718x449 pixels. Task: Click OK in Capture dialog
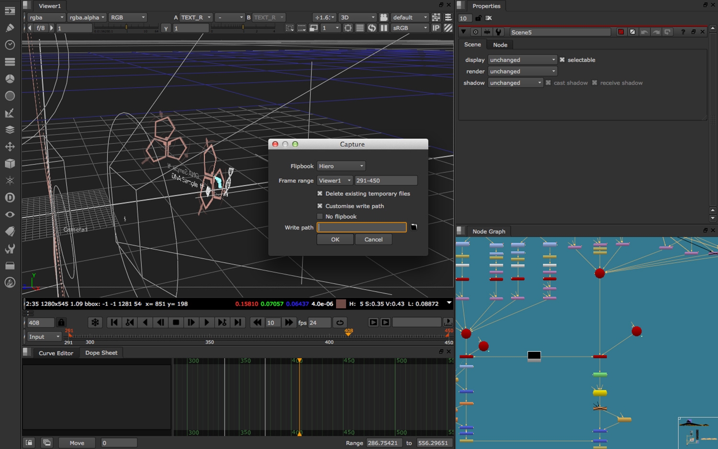pos(335,239)
